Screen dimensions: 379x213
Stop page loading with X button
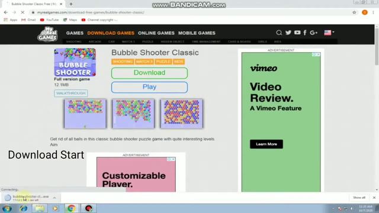(23, 12)
